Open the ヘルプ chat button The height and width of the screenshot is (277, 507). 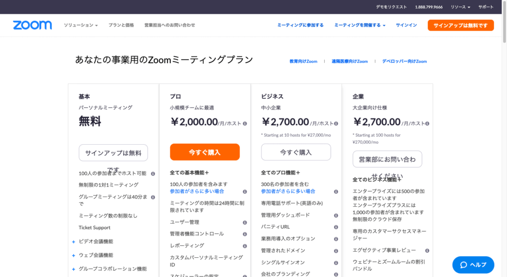pos(473,265)
